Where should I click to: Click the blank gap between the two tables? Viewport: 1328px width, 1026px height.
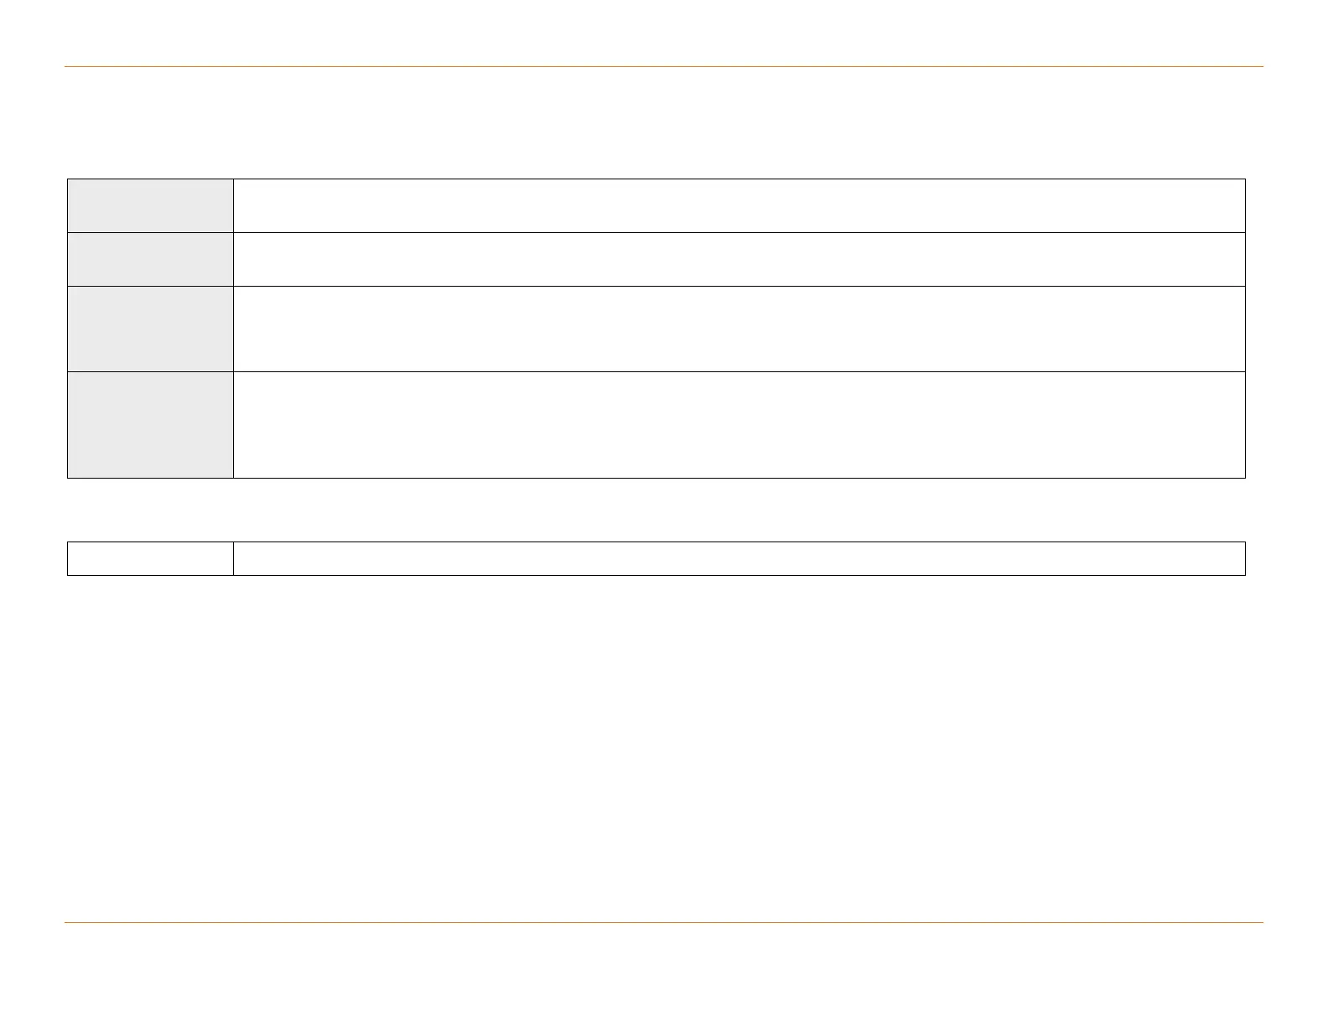point(663,510)
